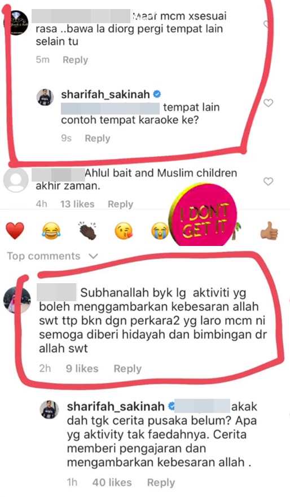
Task: View the 40 likes on sharifah_sakinah's reply
Action: point(112,482)
